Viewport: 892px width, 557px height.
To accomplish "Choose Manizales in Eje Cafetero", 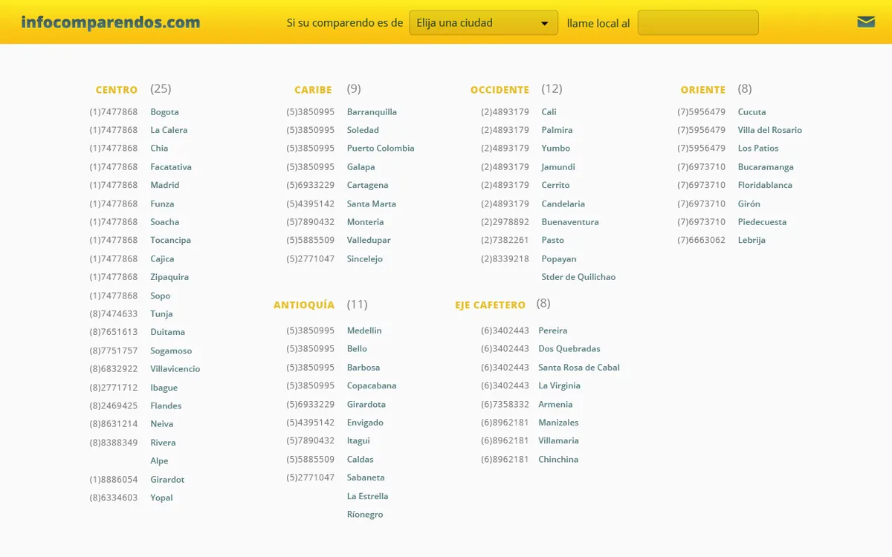I will pyautogui.click(x=558, y=423).
